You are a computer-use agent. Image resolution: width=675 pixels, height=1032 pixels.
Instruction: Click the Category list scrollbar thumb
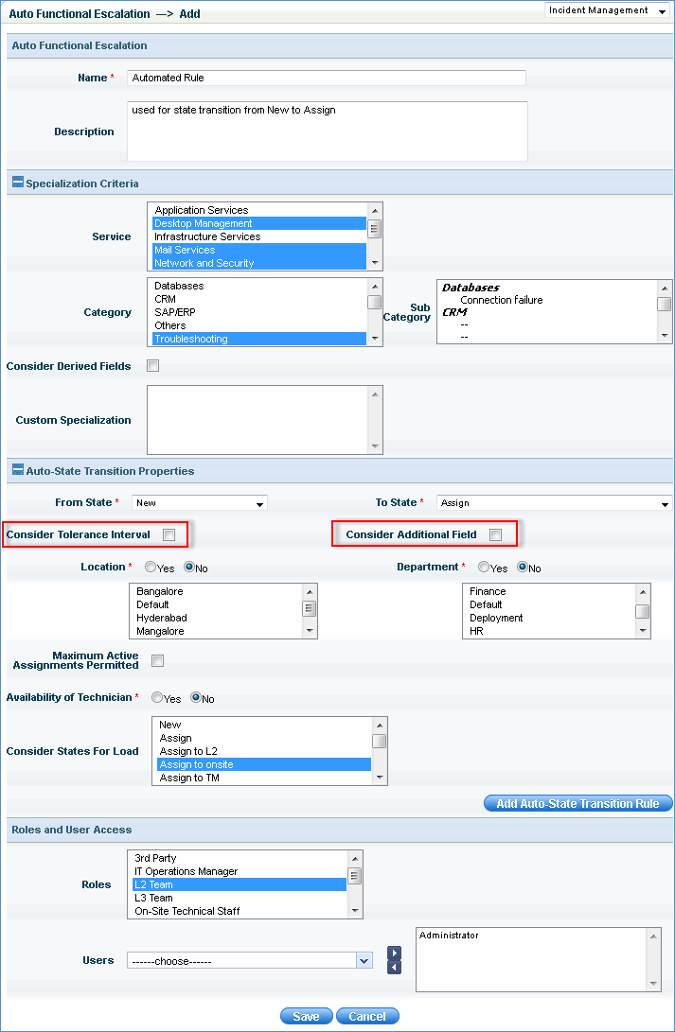point(375,303)
